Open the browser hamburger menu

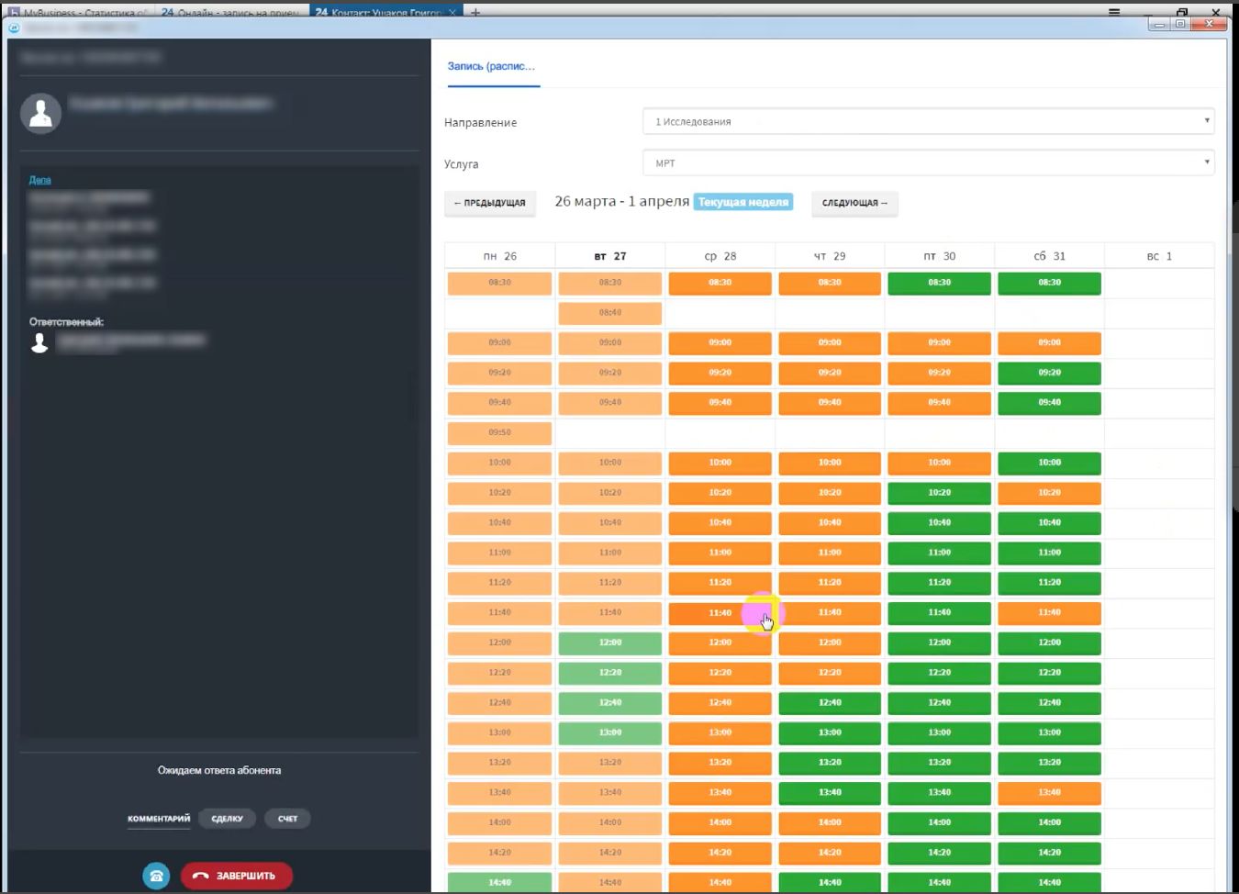point(1113,12)
